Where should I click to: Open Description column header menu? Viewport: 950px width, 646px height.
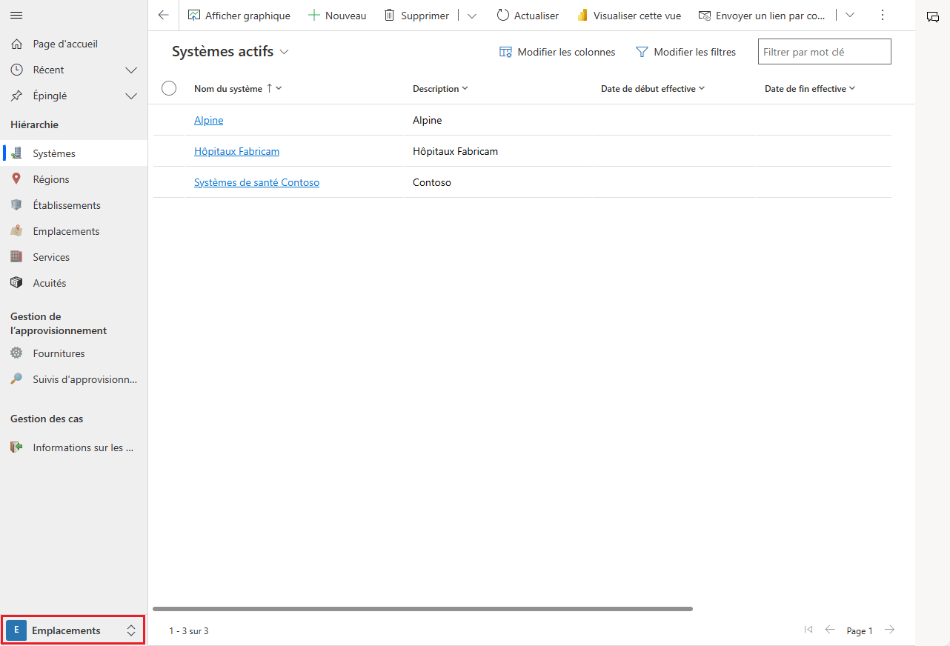440,89
